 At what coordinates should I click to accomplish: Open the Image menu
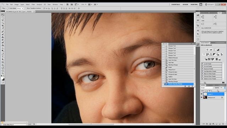click(x=16, y=5)
